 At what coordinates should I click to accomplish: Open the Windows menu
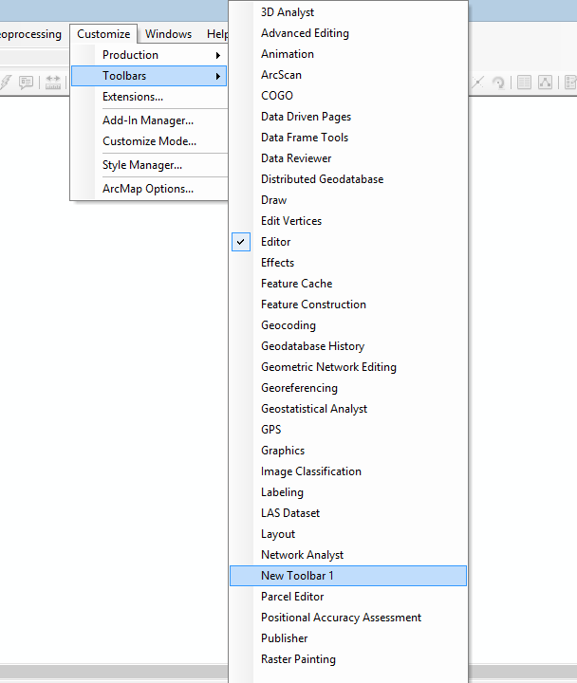tap(168, 34)
